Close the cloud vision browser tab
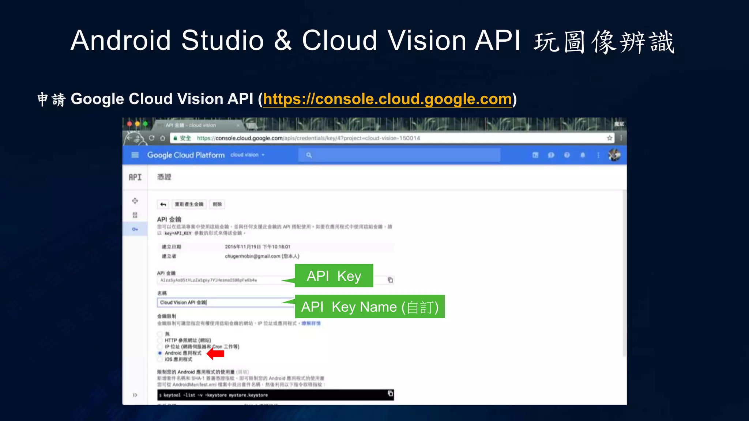 tap(238, 125)
